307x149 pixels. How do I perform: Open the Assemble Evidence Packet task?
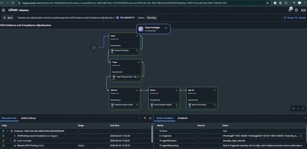click(125, 106)
